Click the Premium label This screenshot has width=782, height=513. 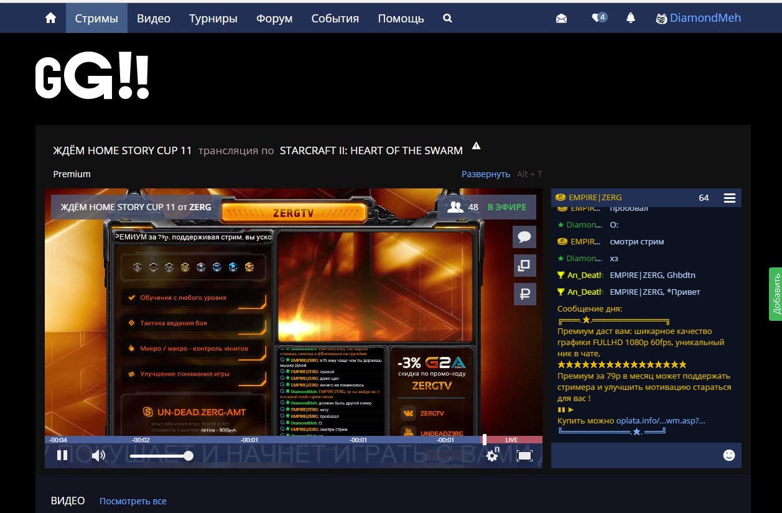pos(72,174)
